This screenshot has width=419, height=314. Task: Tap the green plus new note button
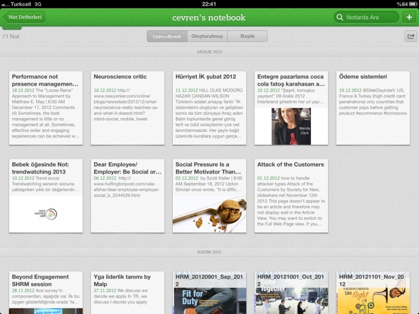(409, 18)
